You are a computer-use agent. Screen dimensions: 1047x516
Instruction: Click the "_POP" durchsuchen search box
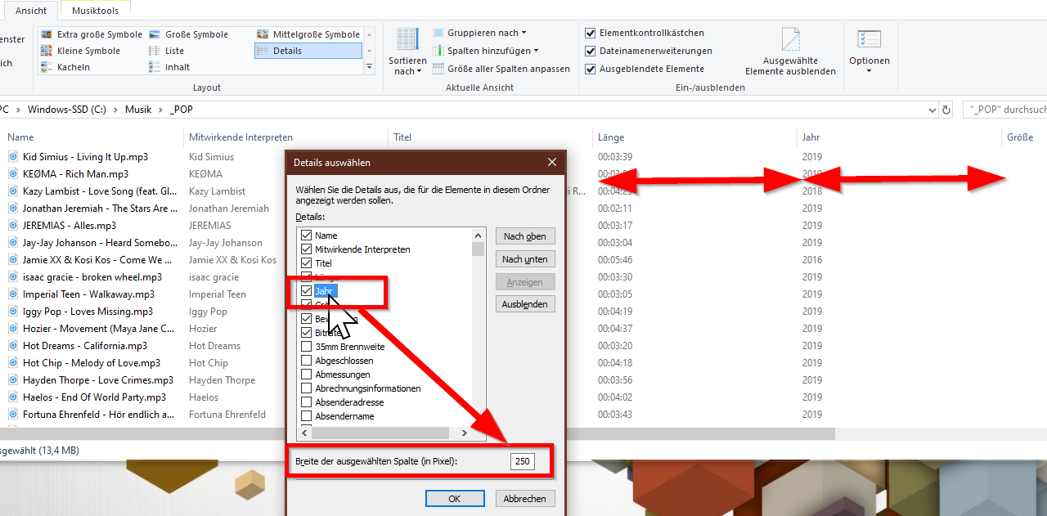tap(1005, 110)
